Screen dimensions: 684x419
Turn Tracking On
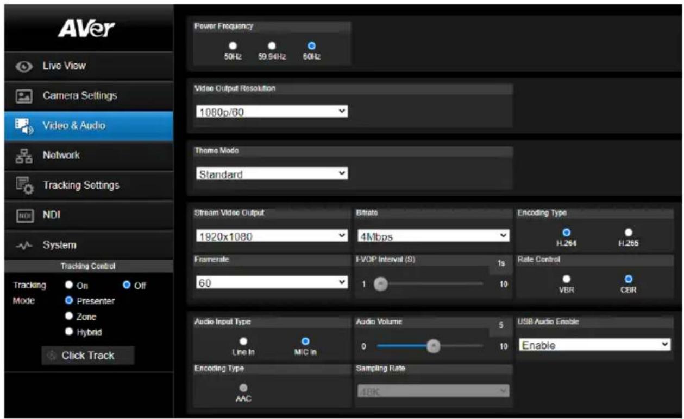tap(69, 285)
